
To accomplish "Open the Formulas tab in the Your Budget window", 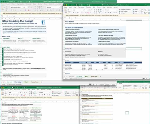I will coord(88,7).
